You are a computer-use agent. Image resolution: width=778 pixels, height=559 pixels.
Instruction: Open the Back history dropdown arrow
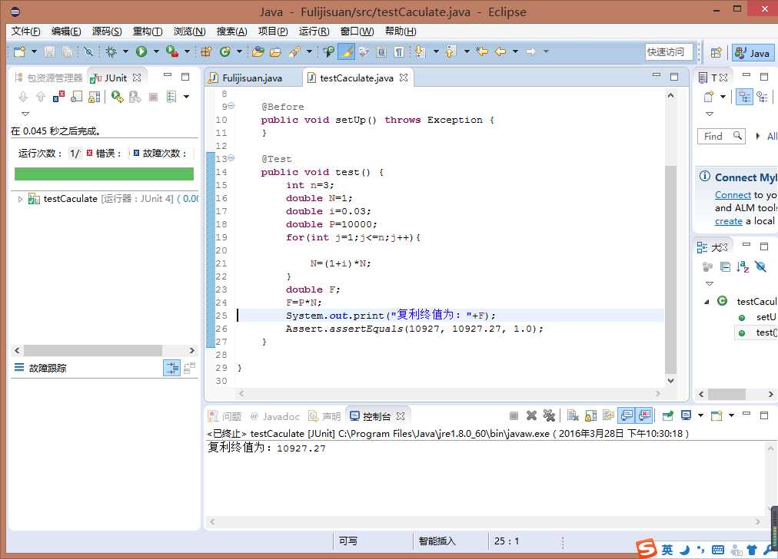click(516, 51)
